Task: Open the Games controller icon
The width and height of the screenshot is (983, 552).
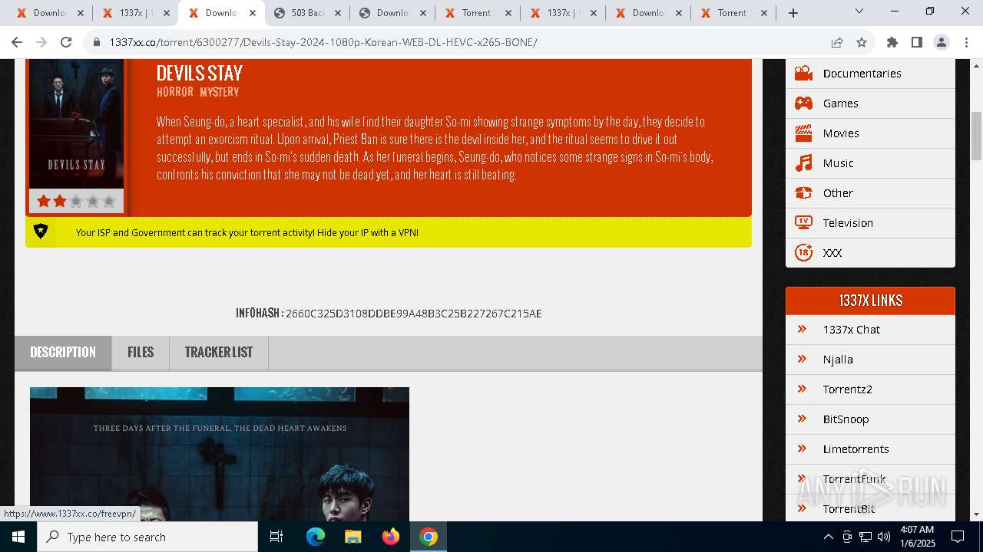Action: click(803, 103)
